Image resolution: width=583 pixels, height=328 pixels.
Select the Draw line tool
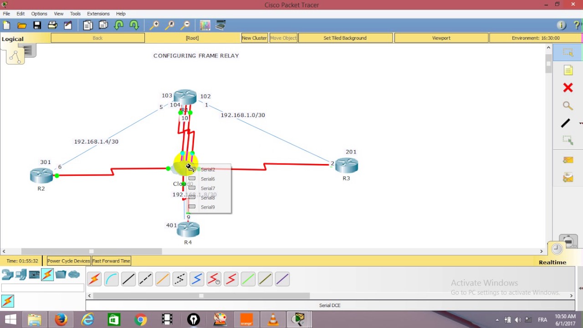566,123
